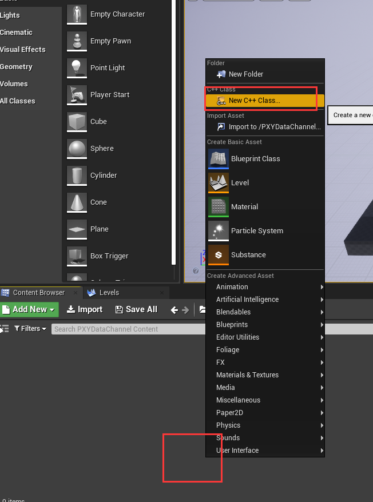Expand the Media submenu

pos(265,388)
